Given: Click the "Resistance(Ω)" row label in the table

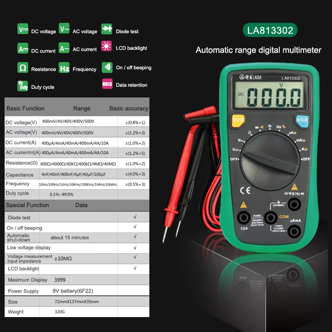Looking at the screenshot, I should click(x=22, y=163).
